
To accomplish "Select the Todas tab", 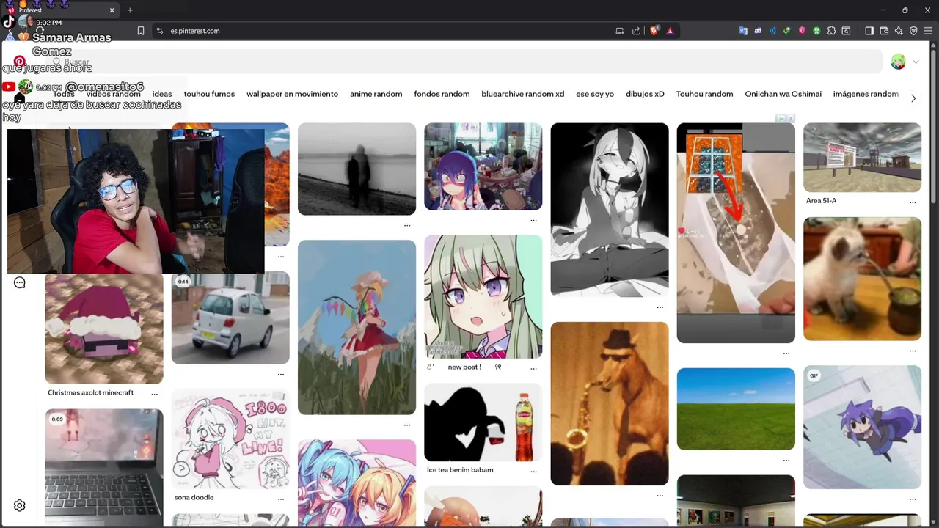I will pyautogui.click(x=64, y=94).
